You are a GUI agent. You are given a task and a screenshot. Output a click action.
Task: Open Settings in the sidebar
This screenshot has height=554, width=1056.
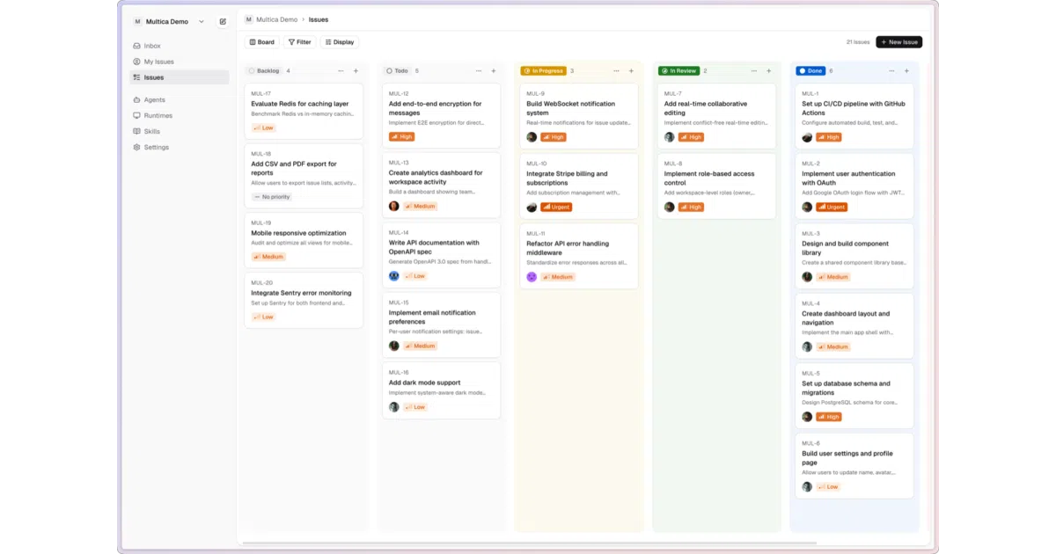click(180, 147)
